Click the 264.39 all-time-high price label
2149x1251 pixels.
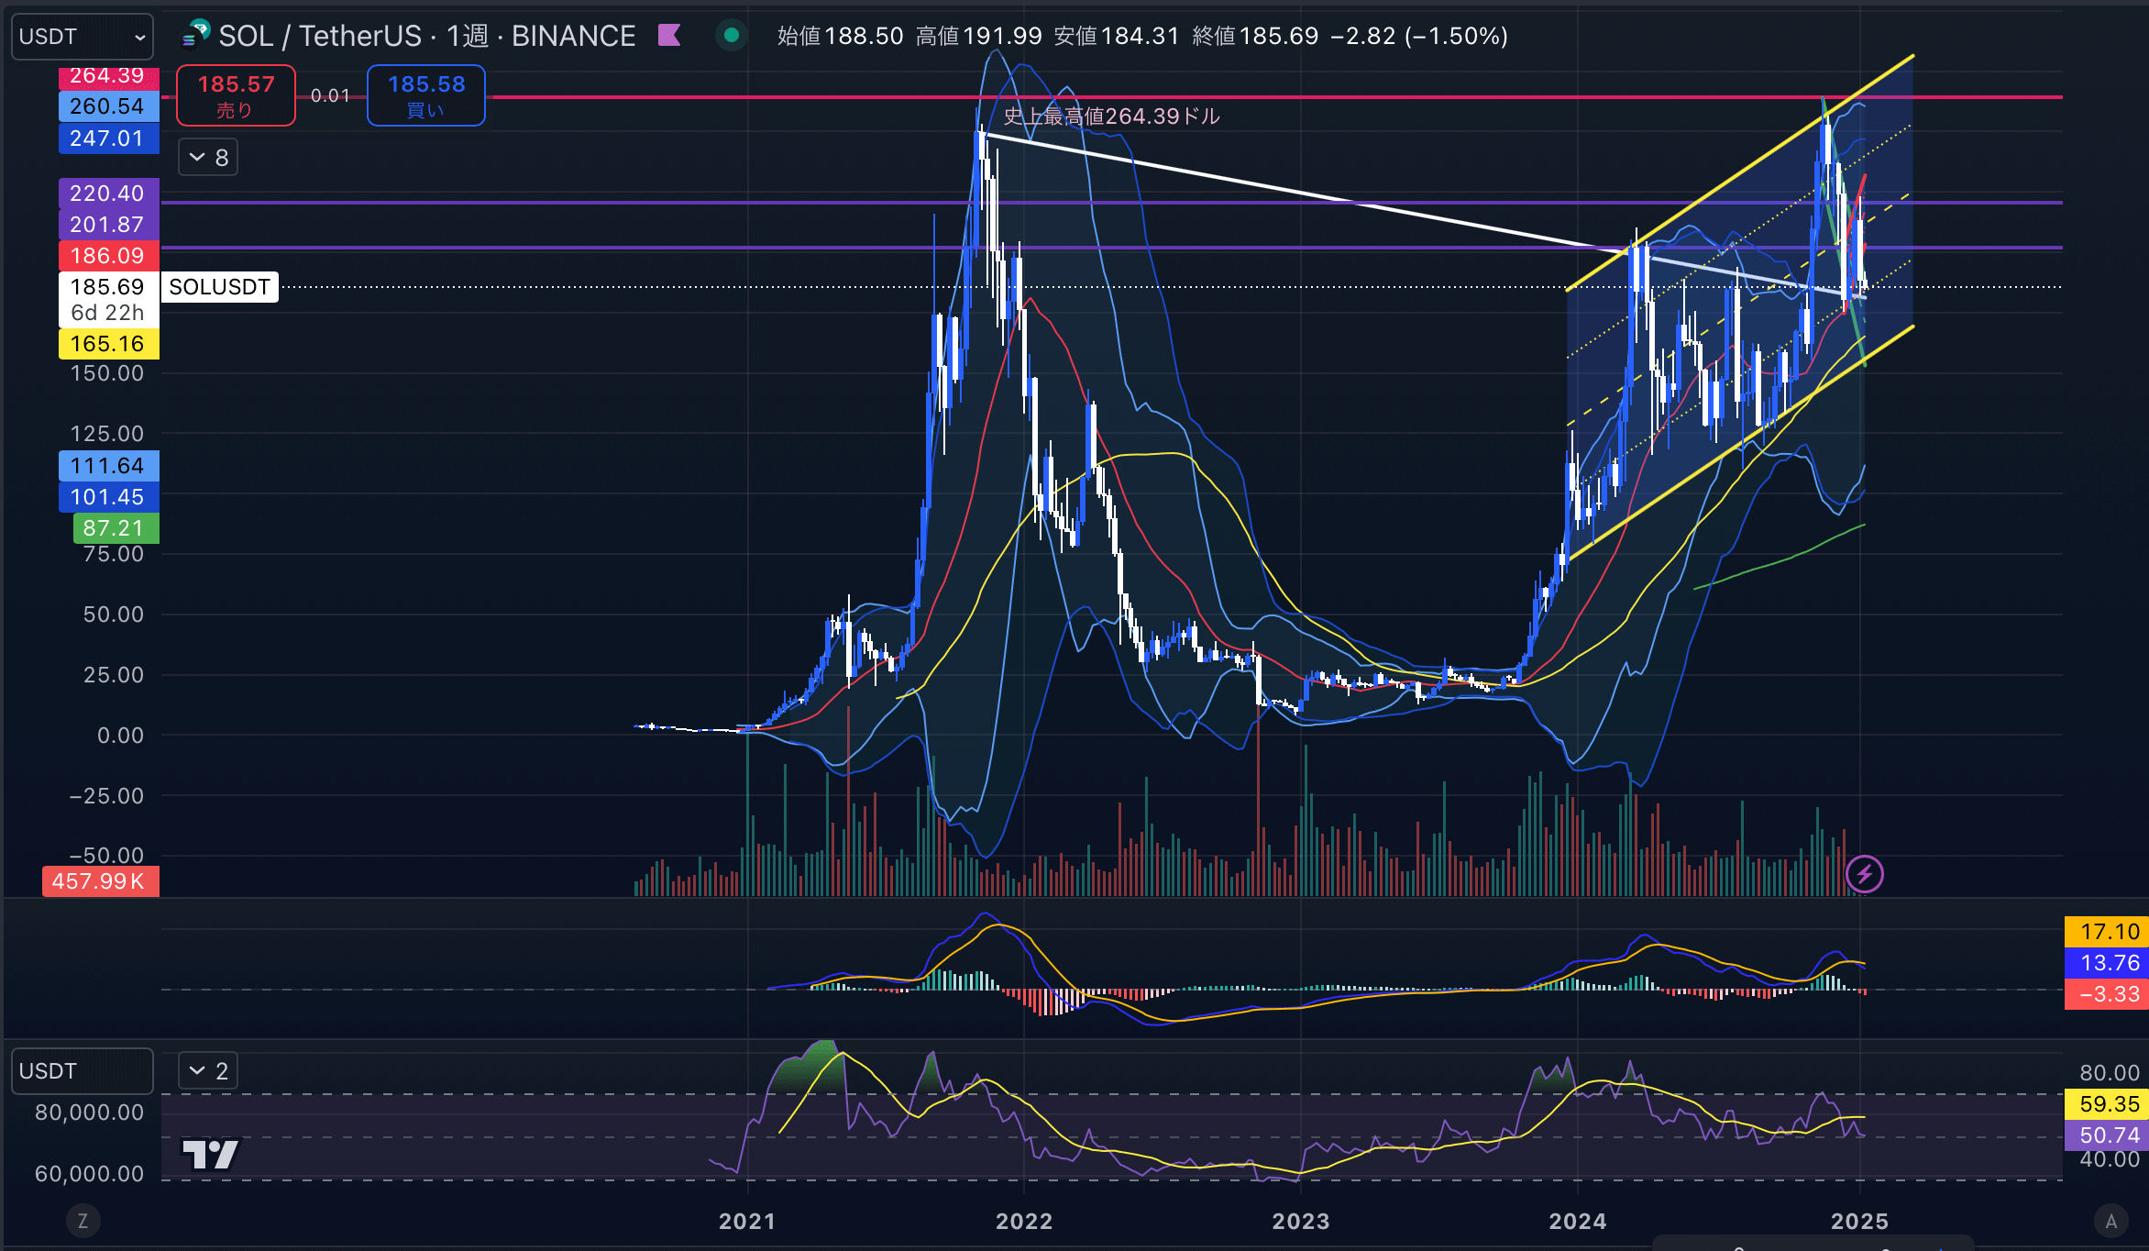point(108,76)
